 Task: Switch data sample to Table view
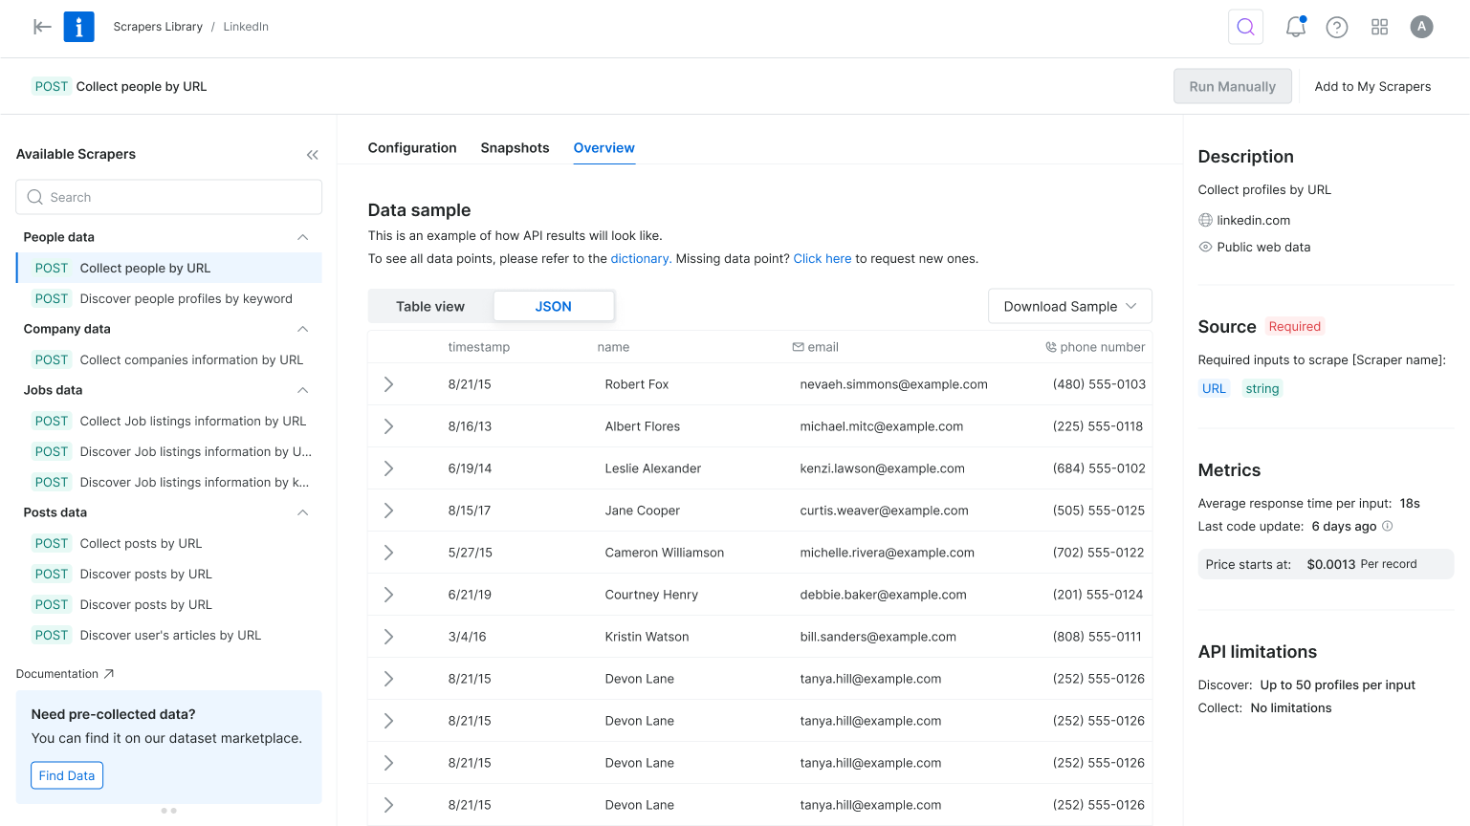(430, 307)
